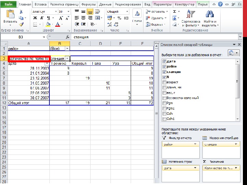Click the Cut scissors icon
The height and width of the screenshot is (185, 247).
tap(21, 11)
